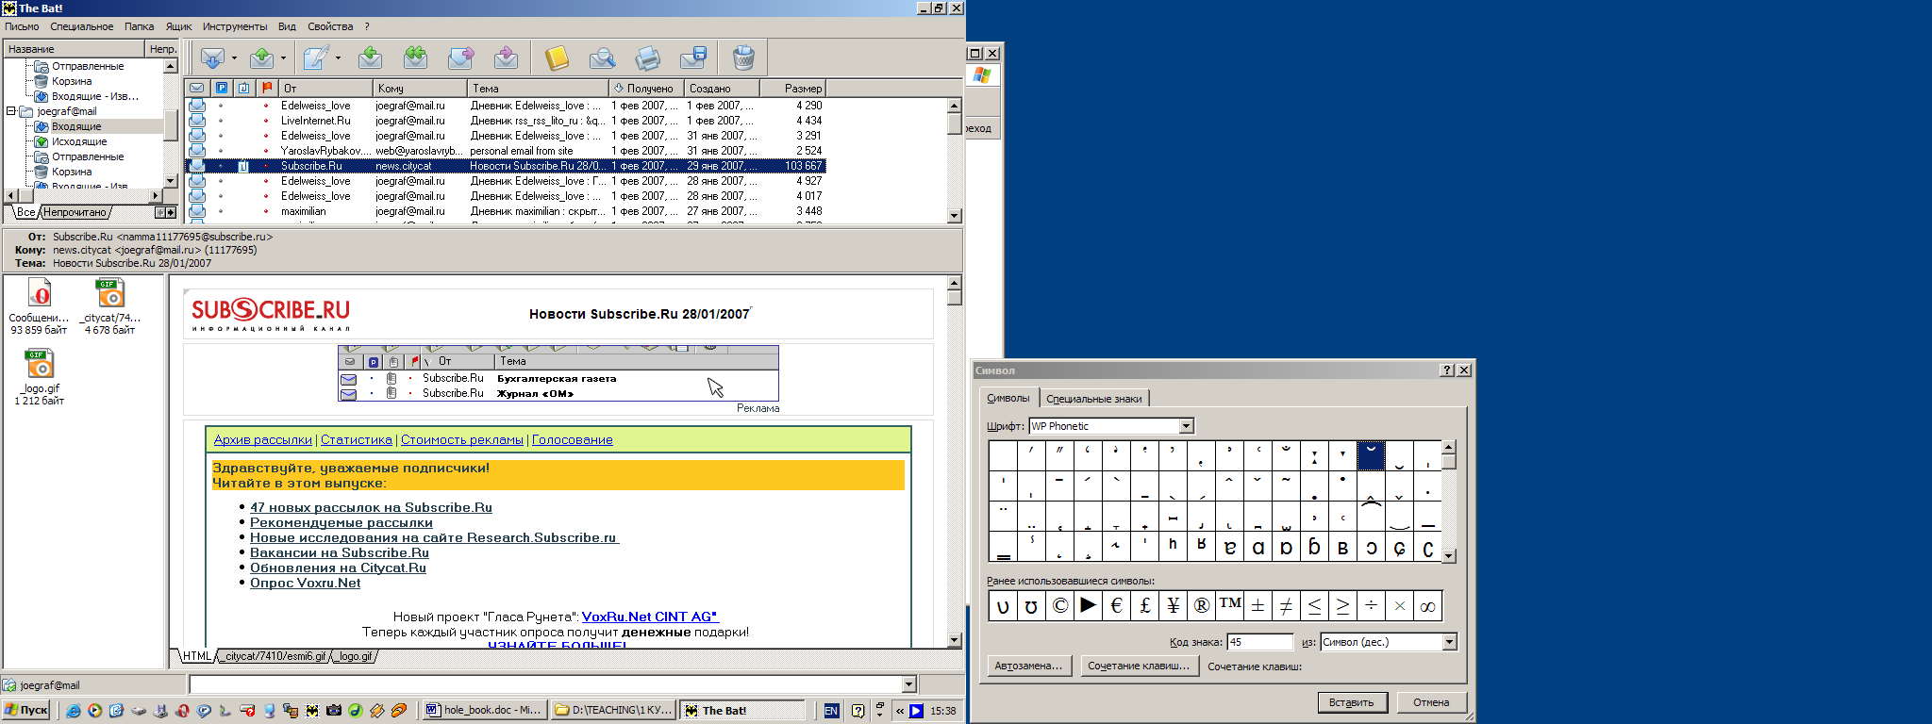1932x724 pixels.
Task: Click the Send queued mail toolbar icon
Action: click(x=262, y=58)
